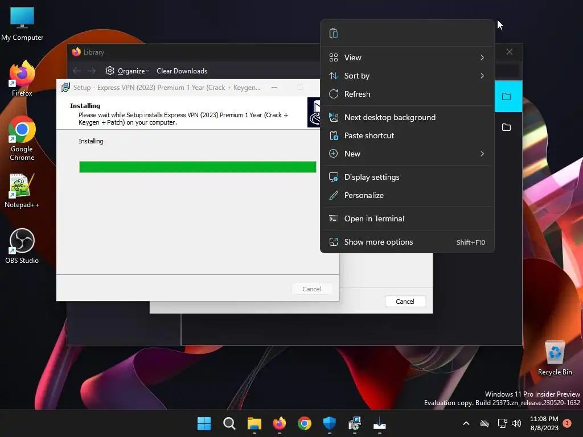
Task: Switch to Firefox in taskbar
Action: pos(280,423)
